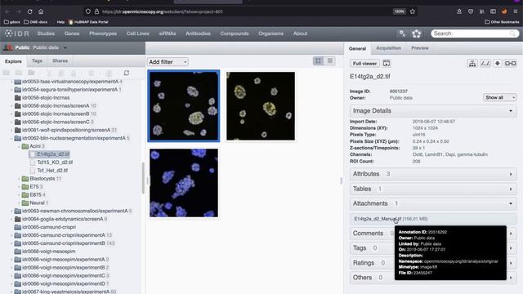The image size is (523, 294).
Task: Click the IDR logo
Action: [17, 33]
